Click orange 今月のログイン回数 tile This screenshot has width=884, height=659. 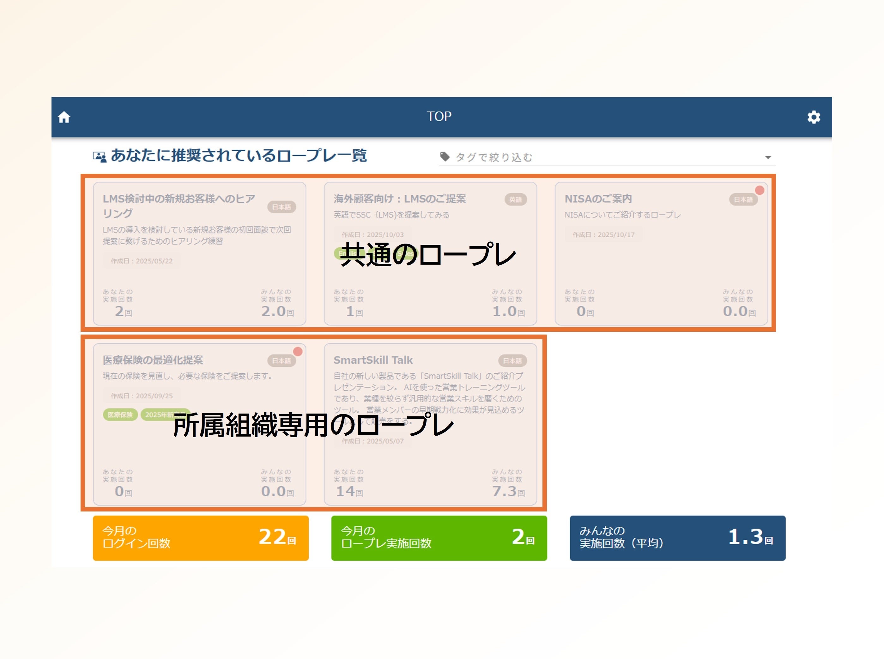tap(200, 538)
